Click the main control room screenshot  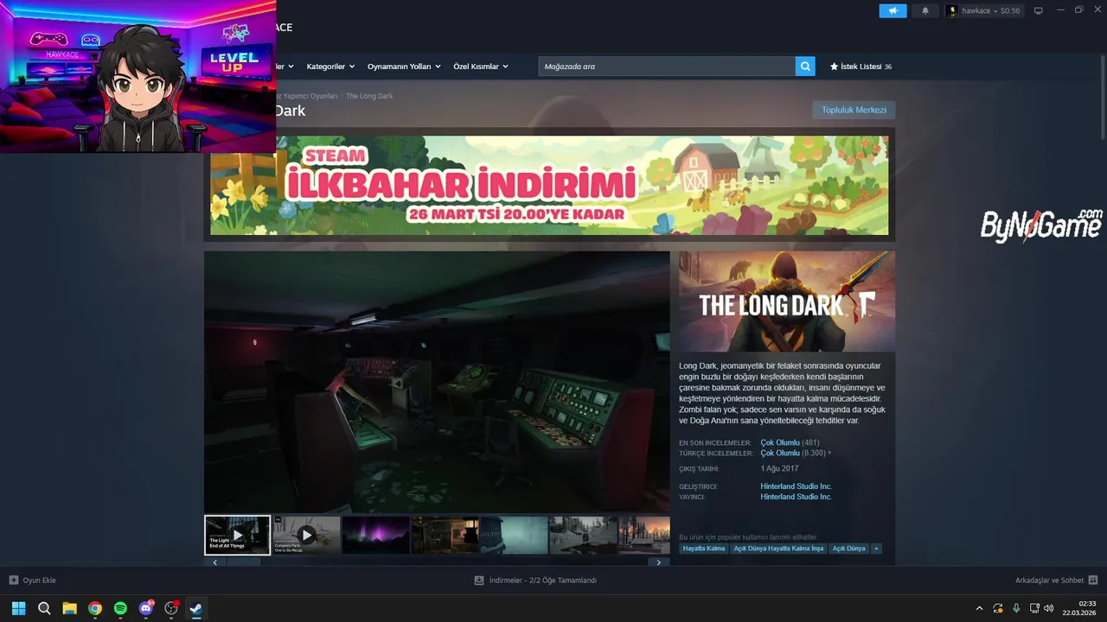tap(437, 382)
